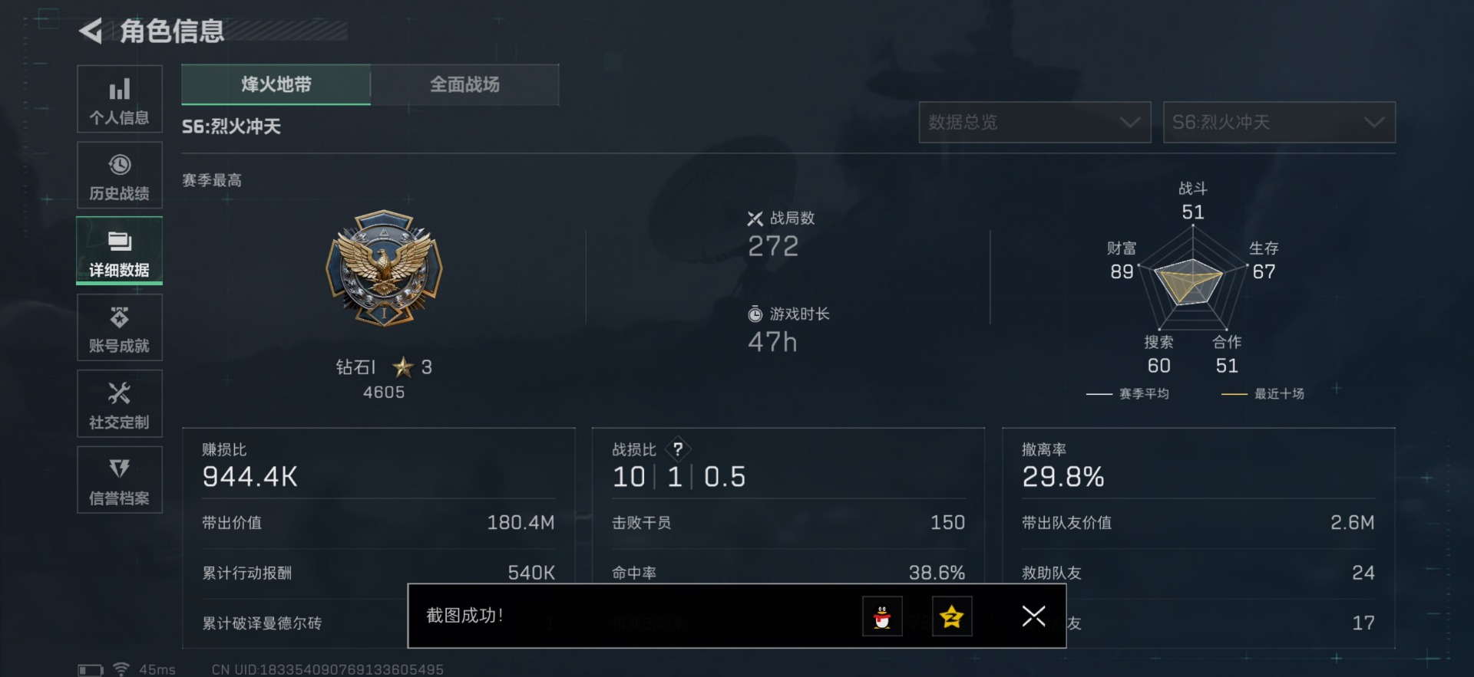This screenshot has height=677, width=1474.
Task: Switch to the 全面战场 tab
Action: (x=464, y=84)
